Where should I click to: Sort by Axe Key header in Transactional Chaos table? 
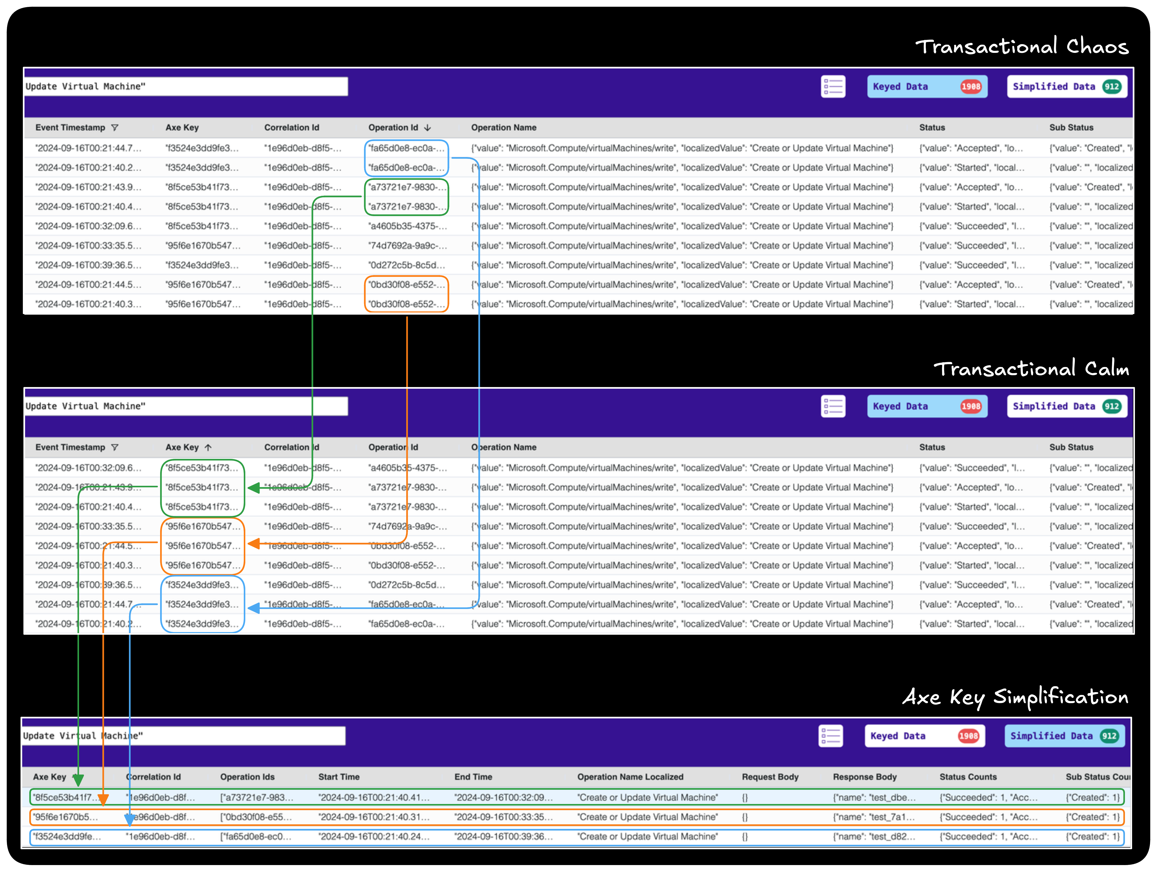(x=182, y=128)
